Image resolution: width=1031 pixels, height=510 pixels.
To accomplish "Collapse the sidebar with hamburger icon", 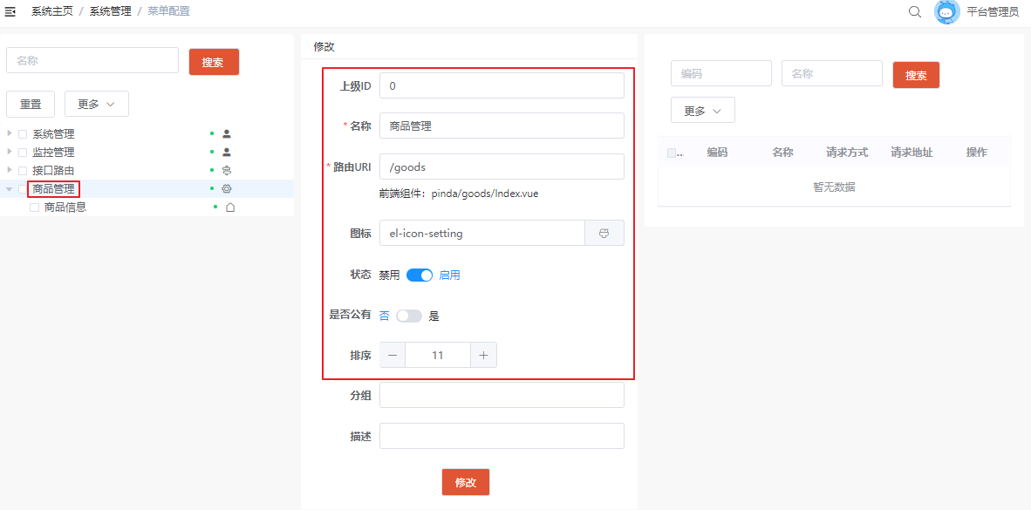I will click(x=10, y=11).
